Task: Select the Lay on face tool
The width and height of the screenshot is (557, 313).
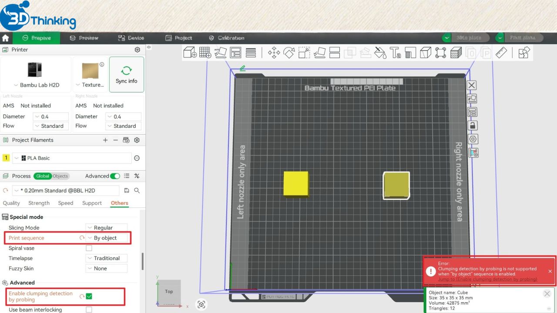Action: (x=319, y=53)
